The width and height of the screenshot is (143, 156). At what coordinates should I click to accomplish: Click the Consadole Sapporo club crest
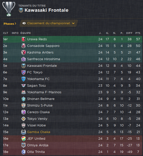click(x=23, y=46)
